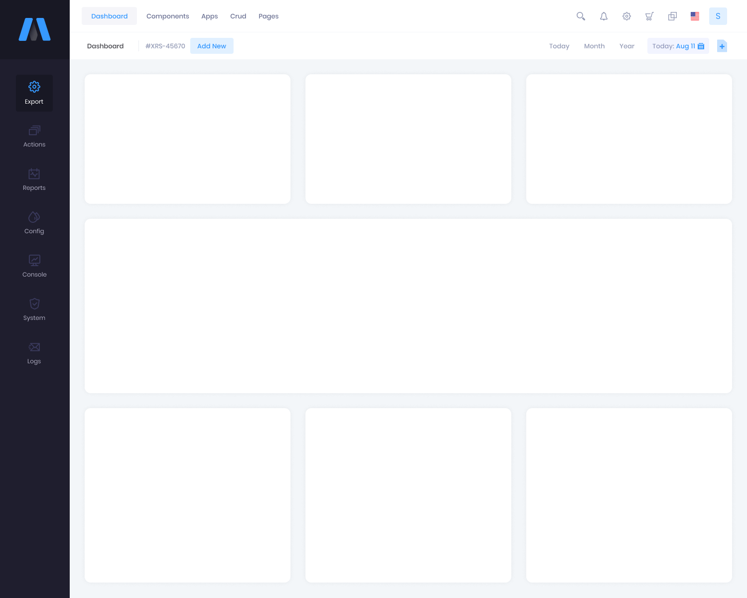
Task: Click the blue plus file icon
Action: coord(722,46)
